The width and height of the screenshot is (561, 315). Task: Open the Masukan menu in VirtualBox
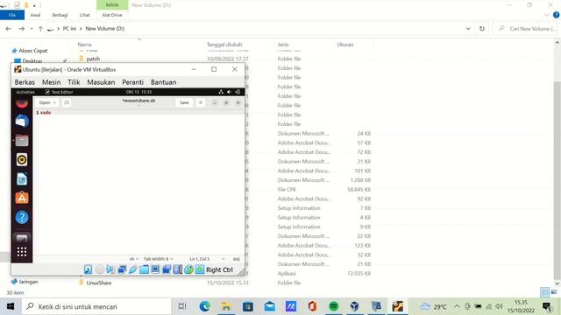coord(101,82)
